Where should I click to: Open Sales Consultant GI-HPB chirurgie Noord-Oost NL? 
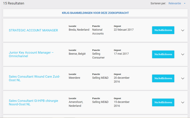click(33, 103)
